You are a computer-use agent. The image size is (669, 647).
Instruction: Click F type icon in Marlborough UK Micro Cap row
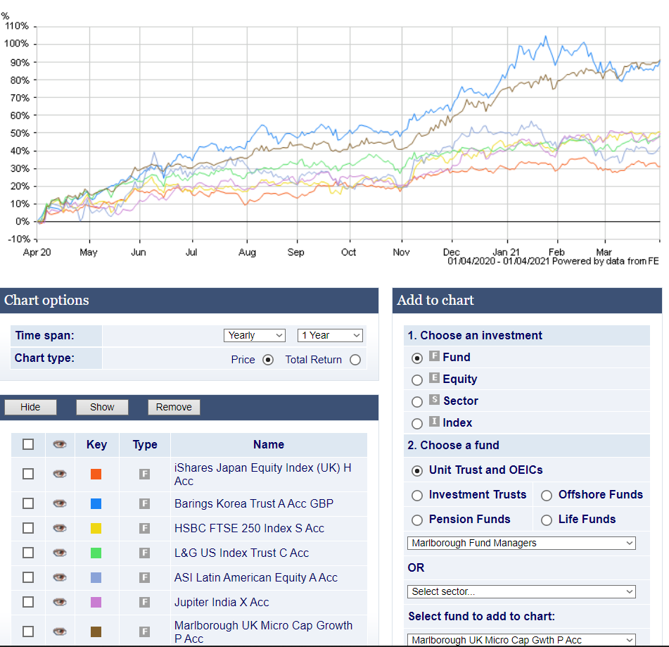145,632
